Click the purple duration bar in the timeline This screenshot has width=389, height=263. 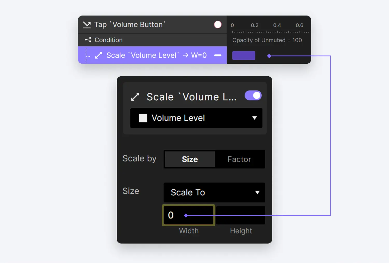click(244, 56)
